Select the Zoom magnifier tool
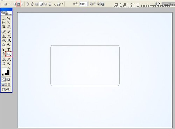 coord(8,63)
